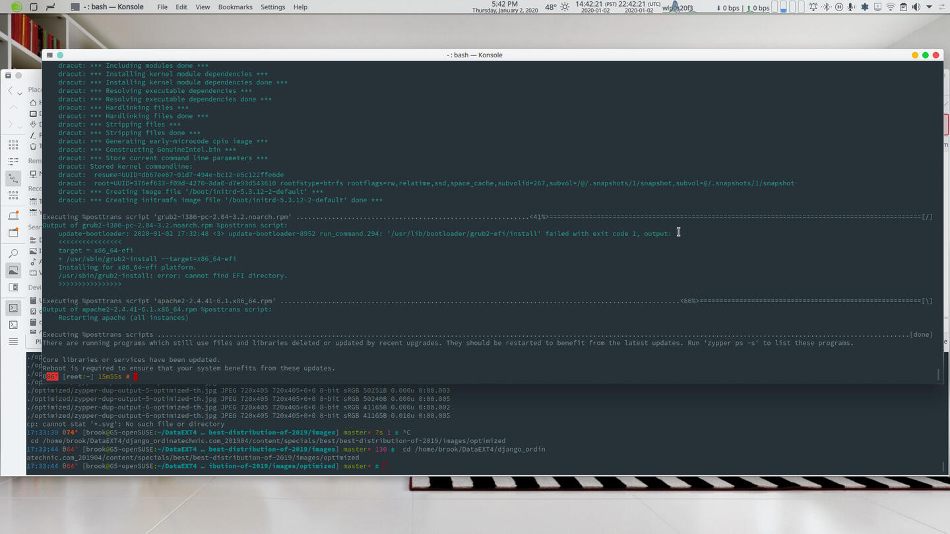The width and height of the screenshot is (950, 534).
Task: Open the Edit menu
Action: tap(181, 7)
